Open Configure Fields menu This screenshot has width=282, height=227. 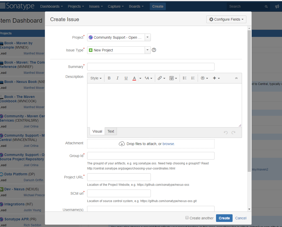pos(226,19)
